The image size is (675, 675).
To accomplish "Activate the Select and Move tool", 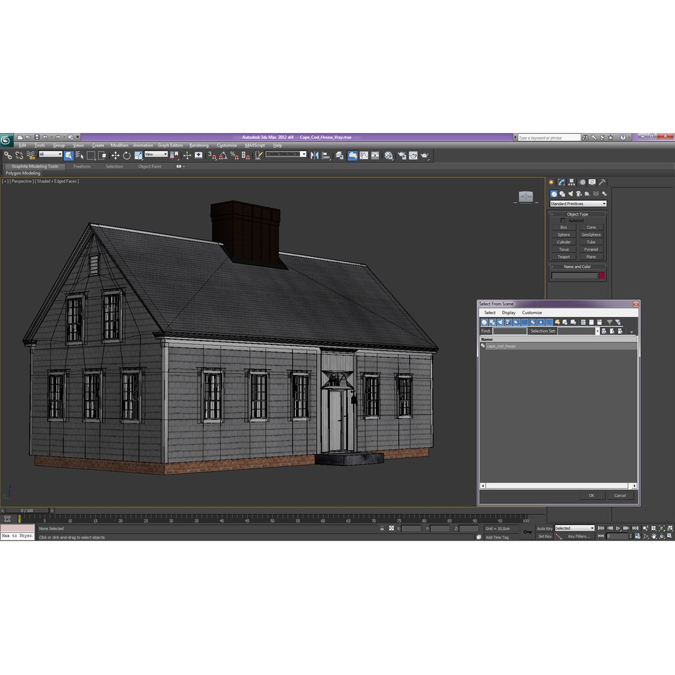I will (116, 156).
